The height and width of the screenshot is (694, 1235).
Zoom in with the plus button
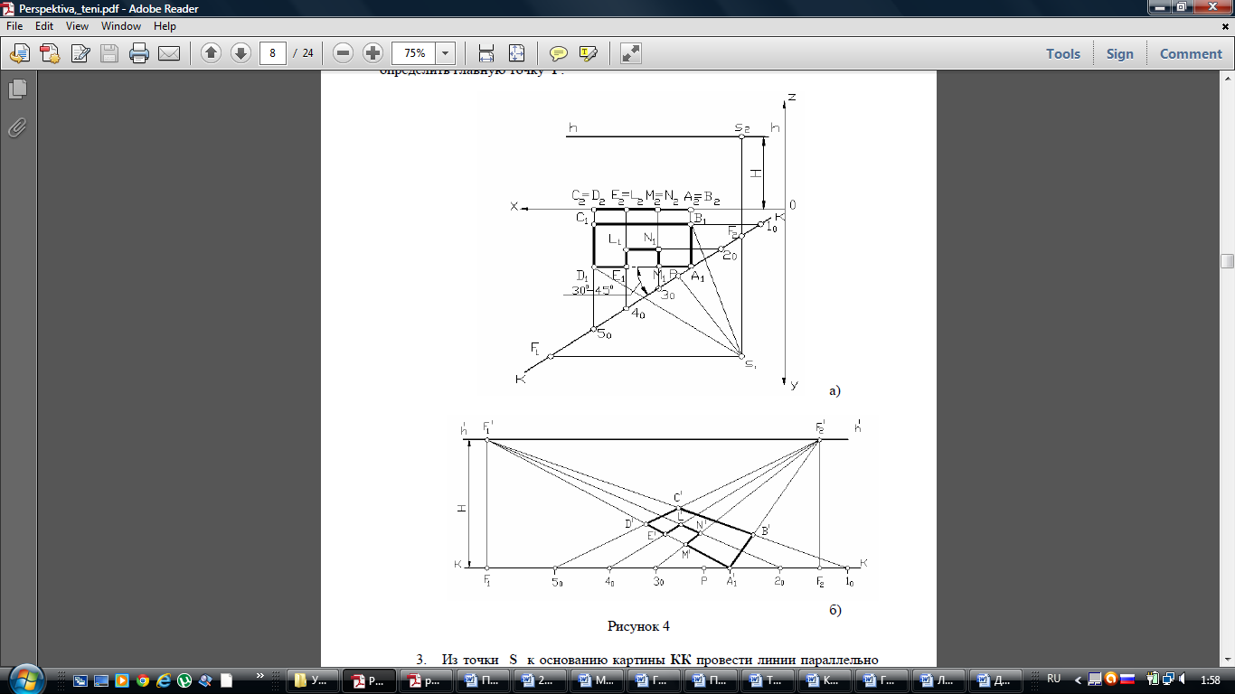coord(372,53)
